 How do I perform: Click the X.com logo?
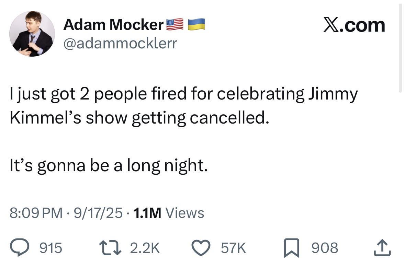coord(355,25)
